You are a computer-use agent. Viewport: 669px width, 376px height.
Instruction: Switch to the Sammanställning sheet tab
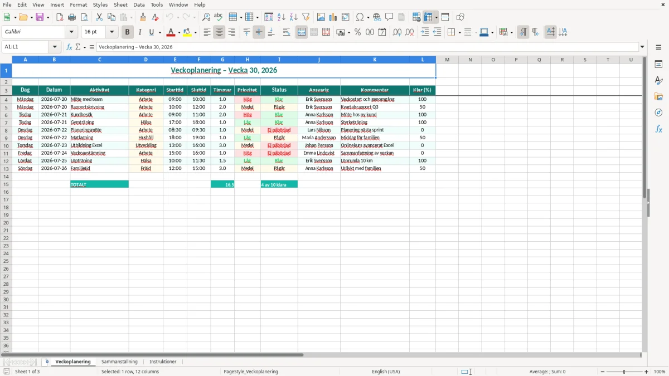pyautogui.click(x=119, y=362)
